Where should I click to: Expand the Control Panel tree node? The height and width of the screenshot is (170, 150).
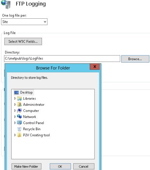click(x=15, y=123)
